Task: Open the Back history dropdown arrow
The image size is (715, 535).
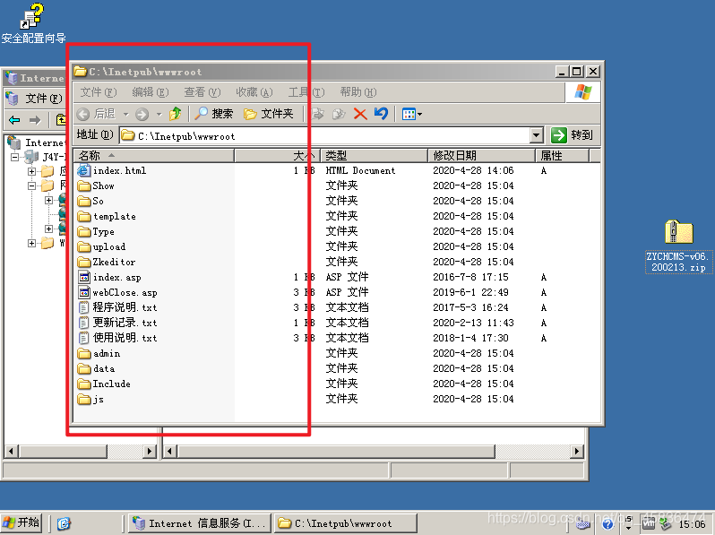Action: pos(125,114)
